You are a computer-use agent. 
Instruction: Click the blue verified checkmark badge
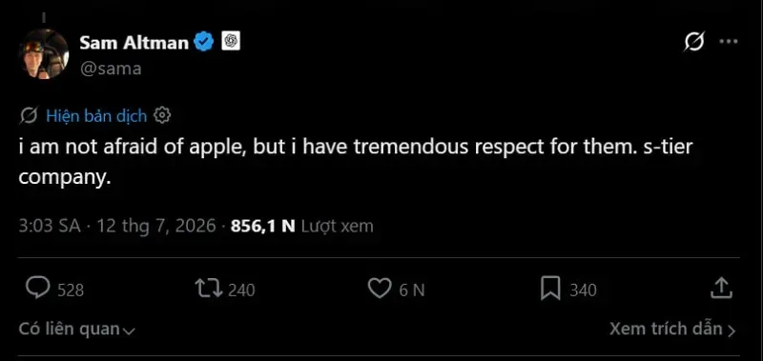[x=204, y=42]
